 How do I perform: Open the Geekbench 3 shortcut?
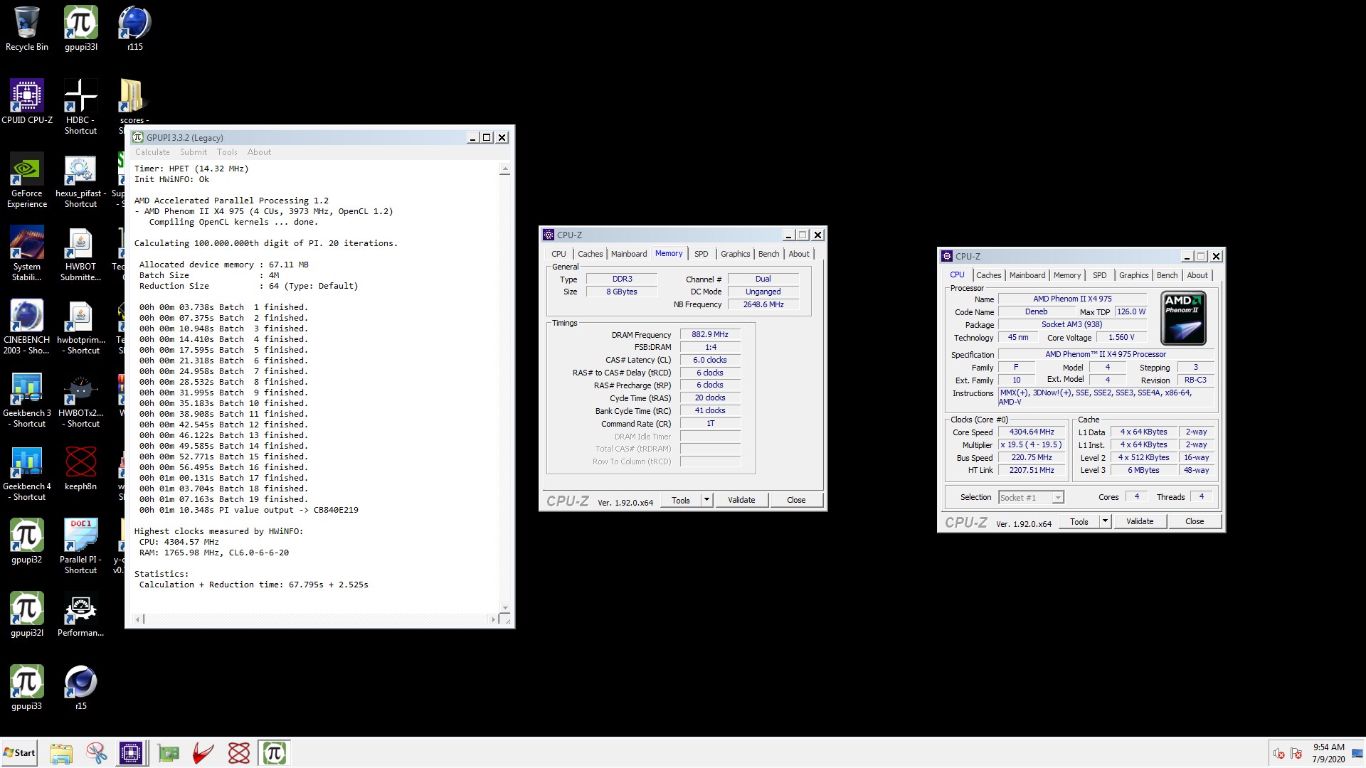27,400
